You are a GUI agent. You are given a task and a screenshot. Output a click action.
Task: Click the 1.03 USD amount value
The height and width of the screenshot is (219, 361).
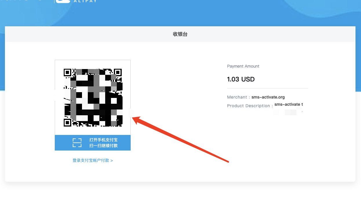(241, 79)
